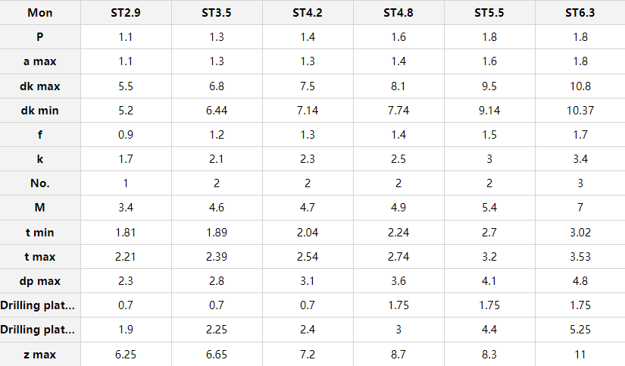Click the No. row label

point(40,183)
